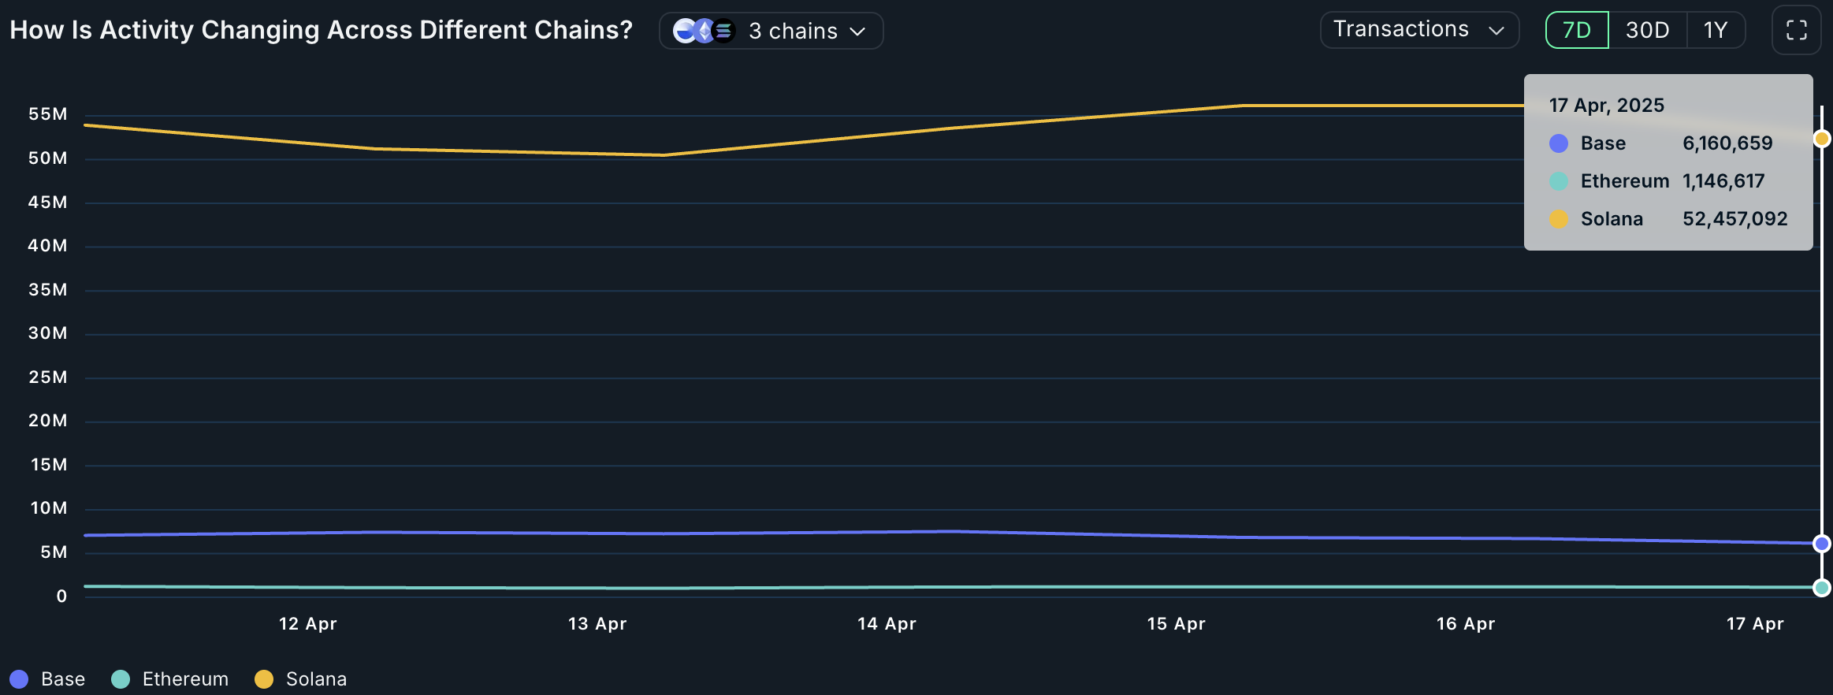The width and height of the screenshot is (1833, 695).
Task: Click the 14 Apr axis label
Action: click(887, 624)
